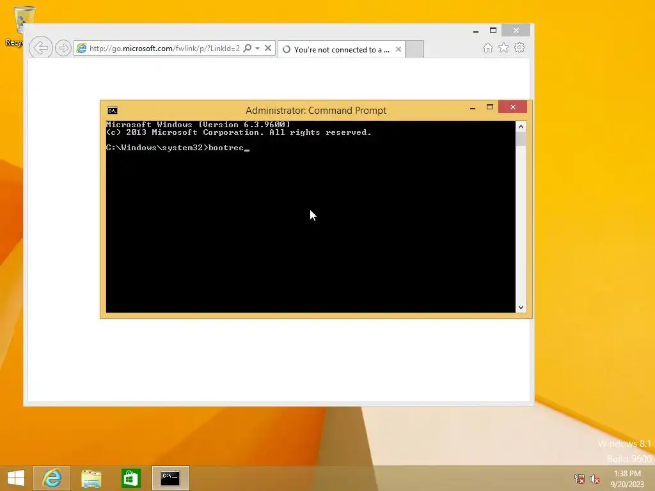Click Command Prompt scrollbar up arrow

tap(521, 127)
